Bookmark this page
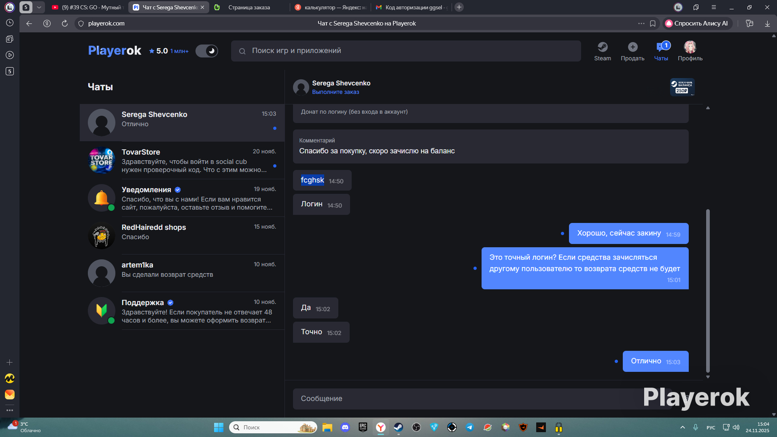 pos(653,24)
